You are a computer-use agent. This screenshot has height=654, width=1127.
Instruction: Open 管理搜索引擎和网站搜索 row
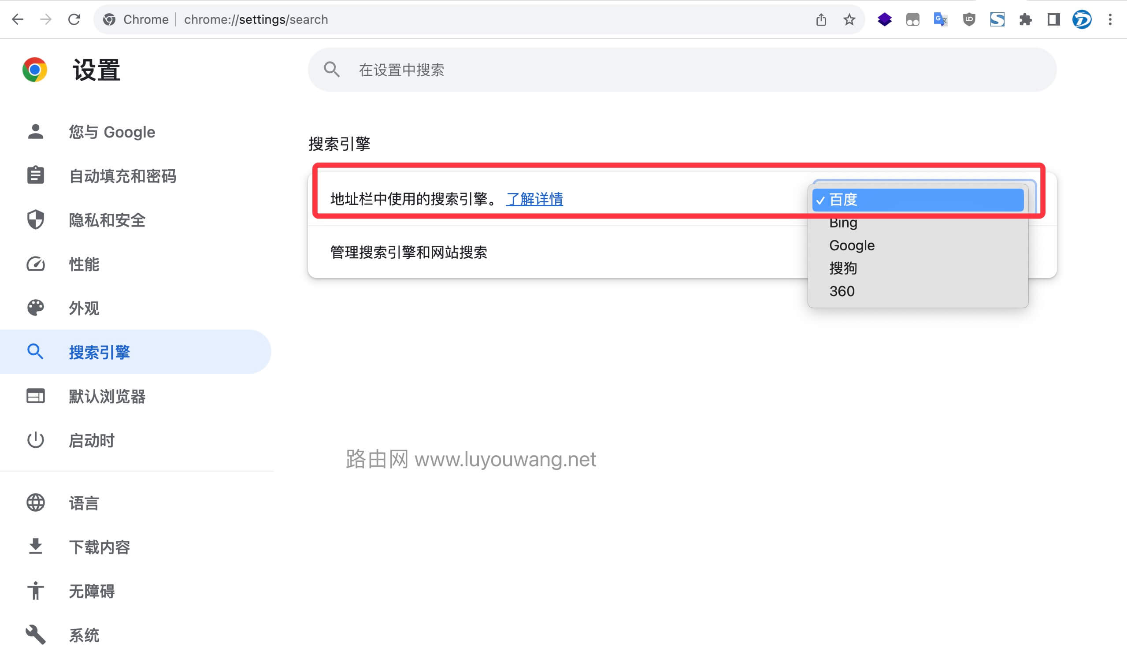point(408,252)
